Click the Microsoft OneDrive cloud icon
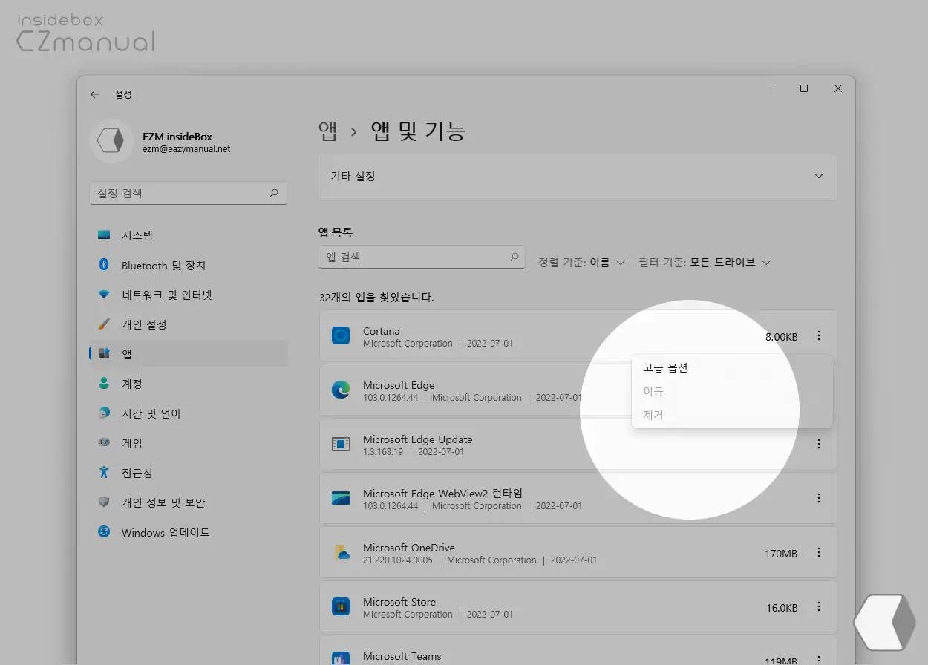 (340, 553)
